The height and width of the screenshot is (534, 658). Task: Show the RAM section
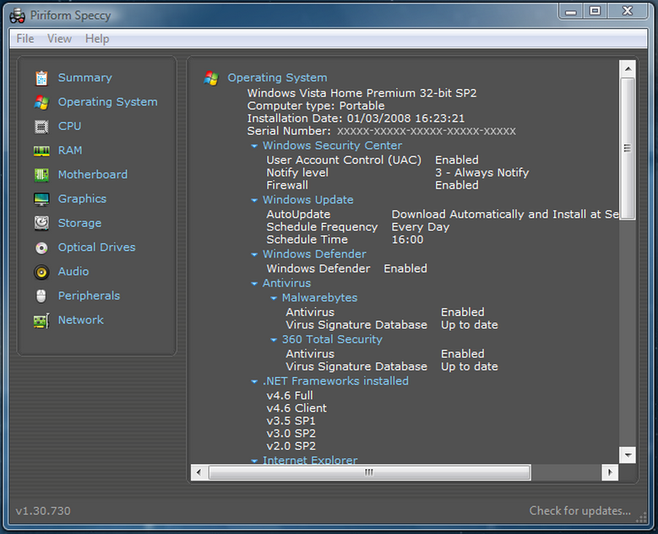[70, 151]
